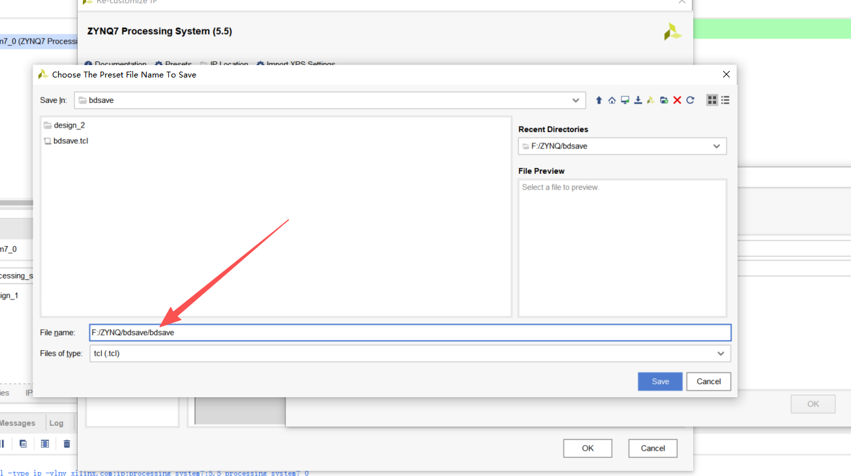This screenshot has height=476, width=851.
Task: Click the 'ZYNQ7 Processing System (5.5)' heading
Action: (x=160, y=31)
